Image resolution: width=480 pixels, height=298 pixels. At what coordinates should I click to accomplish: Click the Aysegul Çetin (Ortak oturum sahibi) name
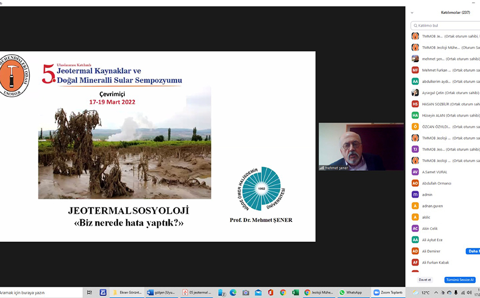(x=450, y=93)
